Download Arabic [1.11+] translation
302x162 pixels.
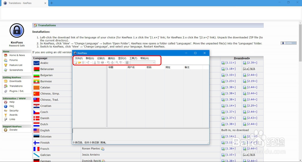pyautogui.click(x=230, y=63)
